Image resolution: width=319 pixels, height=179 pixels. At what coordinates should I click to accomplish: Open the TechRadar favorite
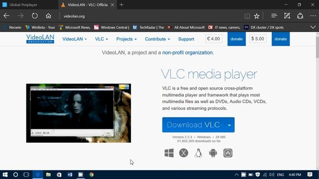pyautogui.click(x=149, y=27)
